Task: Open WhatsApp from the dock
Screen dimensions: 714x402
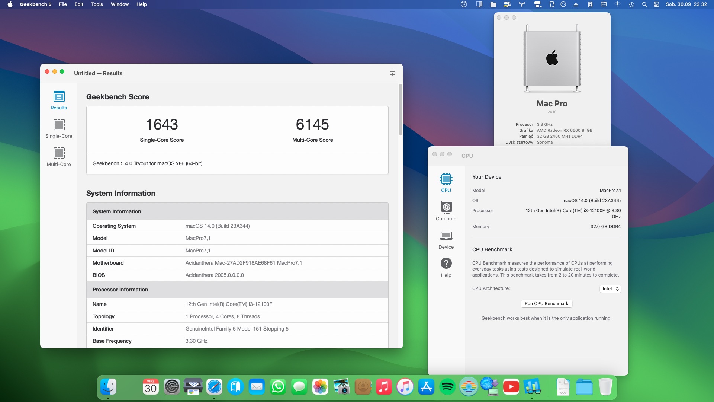Action: coord(278,387)
